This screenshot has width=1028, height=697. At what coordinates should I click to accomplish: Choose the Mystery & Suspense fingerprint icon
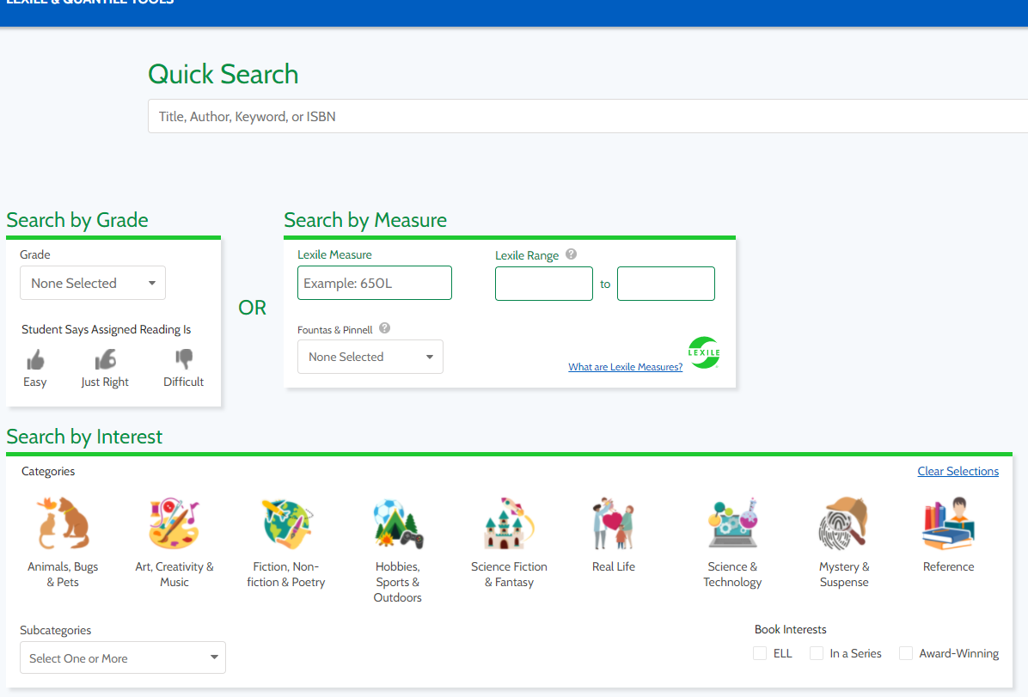pos(844,523)
